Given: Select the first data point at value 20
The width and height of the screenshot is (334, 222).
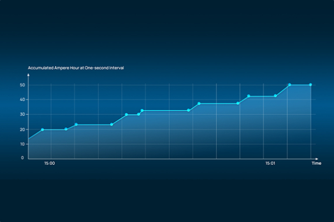Looking at the screenshot, I should [42, 129].
